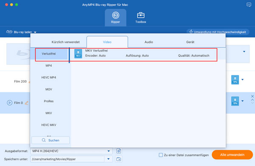Switch to the Gerät tab
The width and height of the screenshot is (255, 166).
pos(190,42)
